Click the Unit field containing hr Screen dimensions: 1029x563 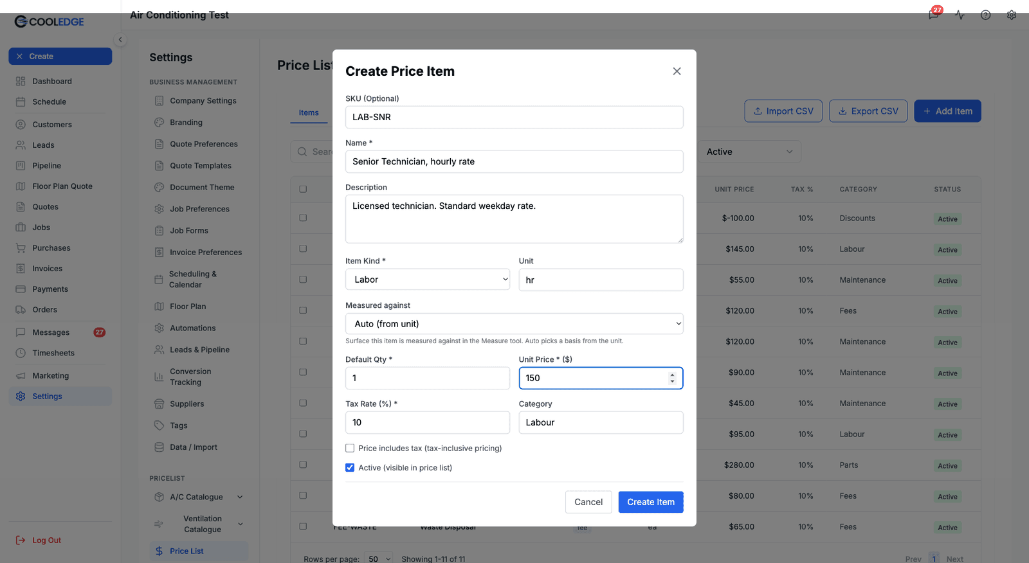(x=601, y=280)
